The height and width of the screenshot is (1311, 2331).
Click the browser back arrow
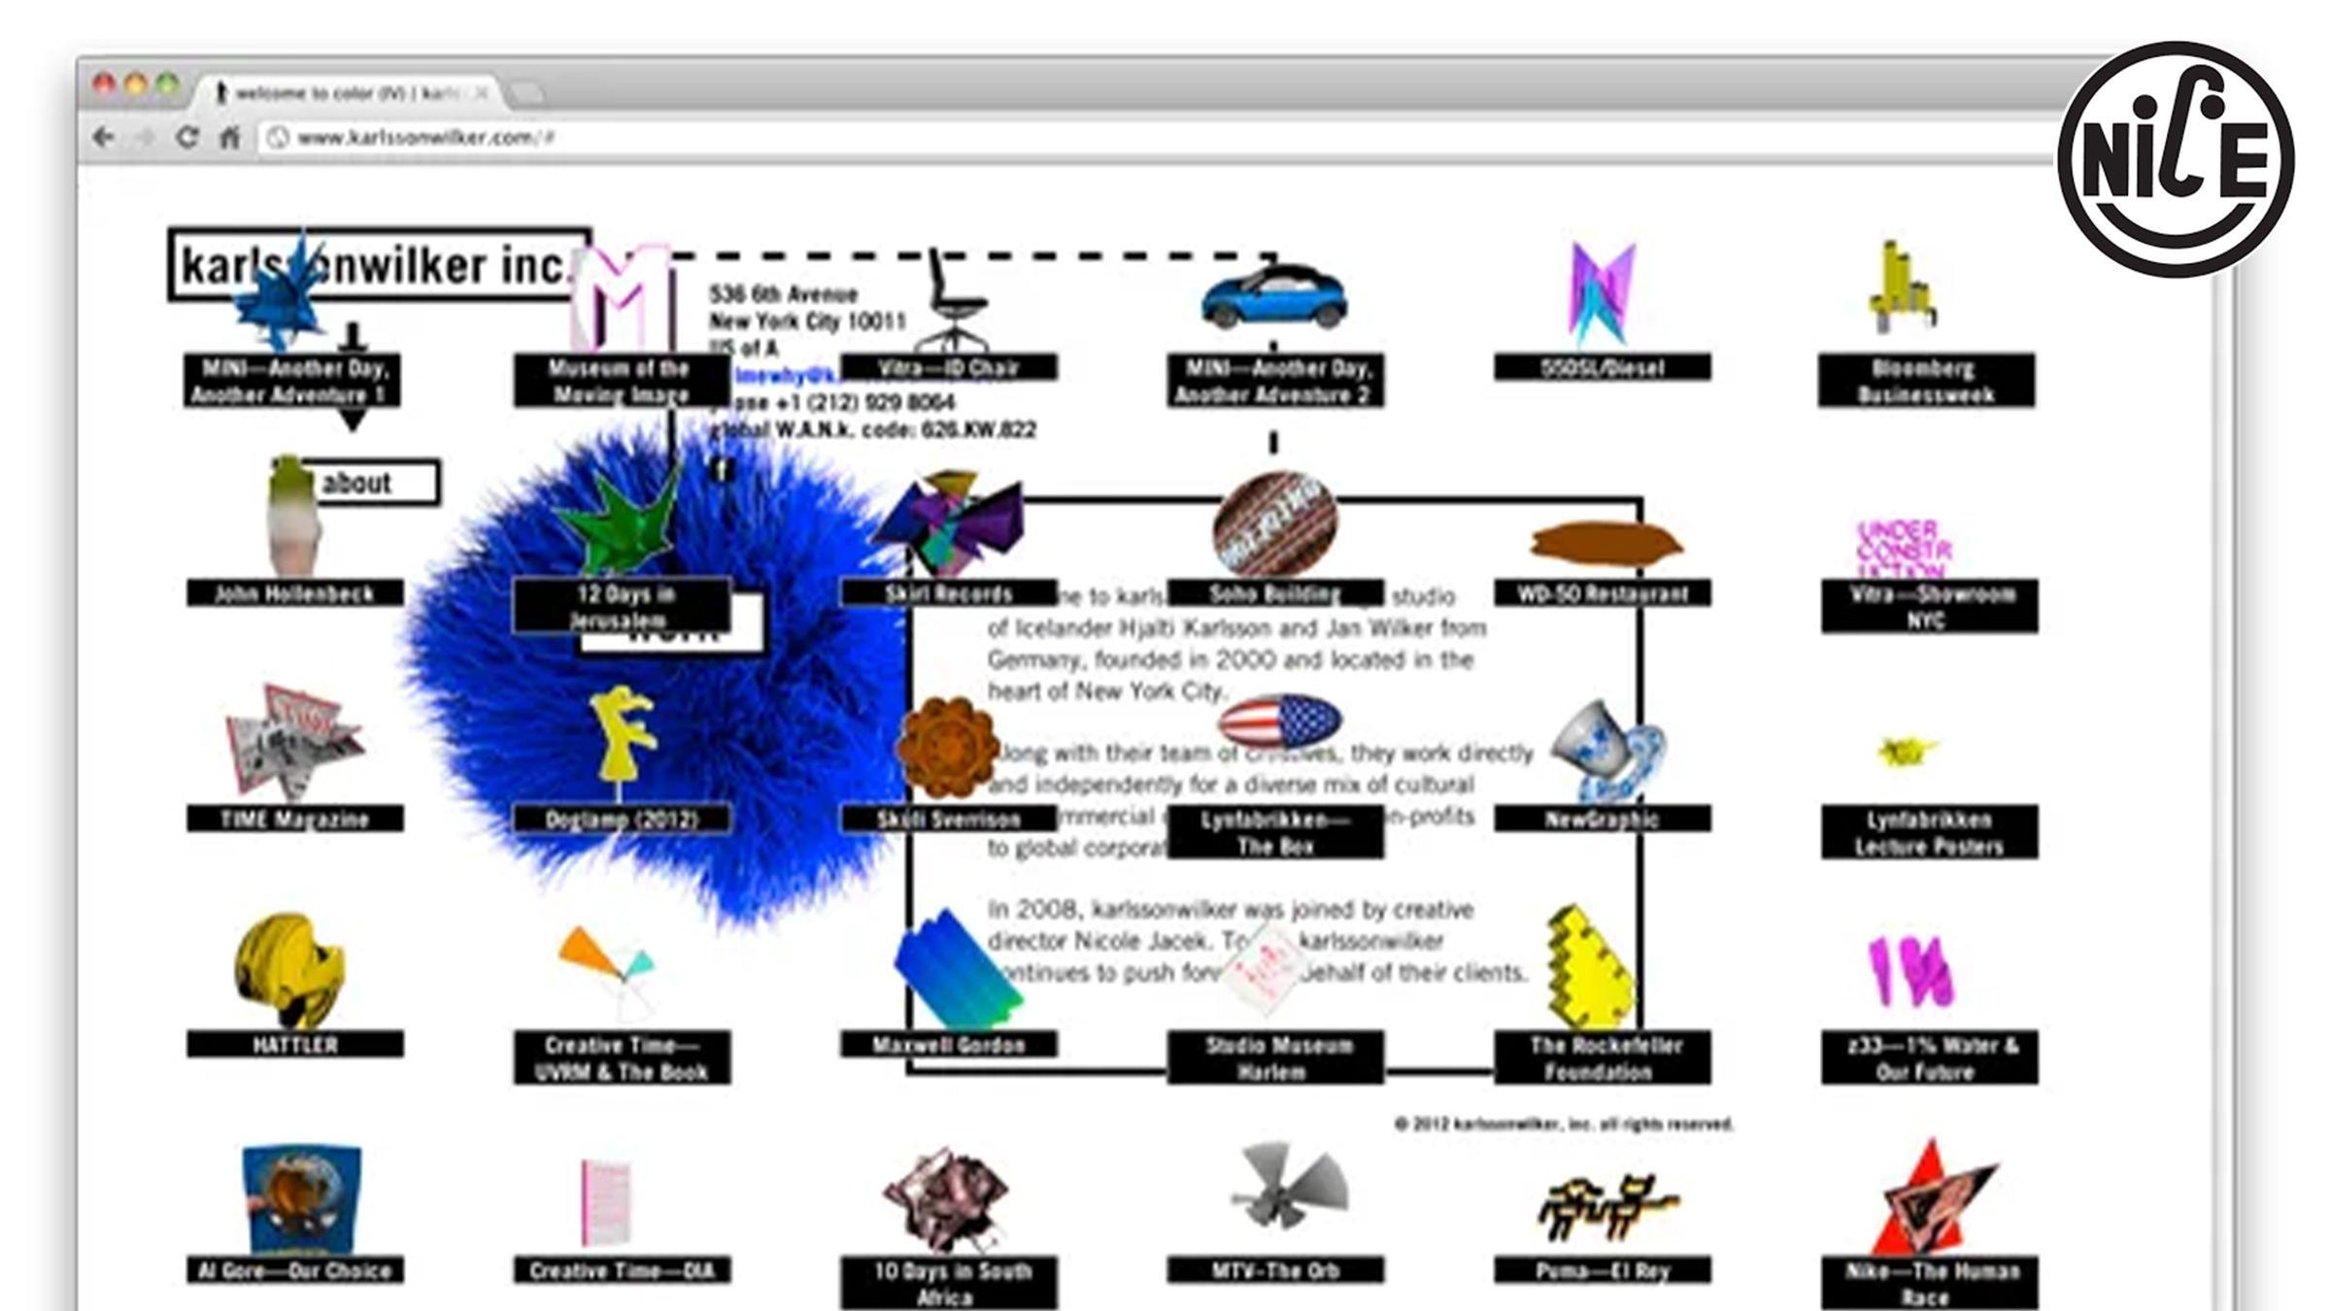[x=104, y=137]
